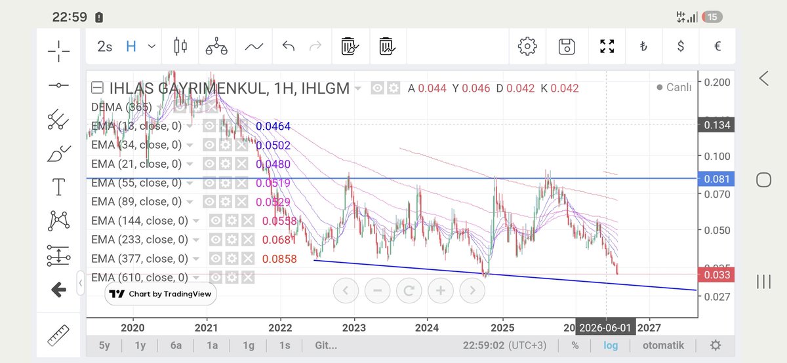This screenshot has width=787, height=363.
Task: Open the long position forecasting tool
Action: 59,256
